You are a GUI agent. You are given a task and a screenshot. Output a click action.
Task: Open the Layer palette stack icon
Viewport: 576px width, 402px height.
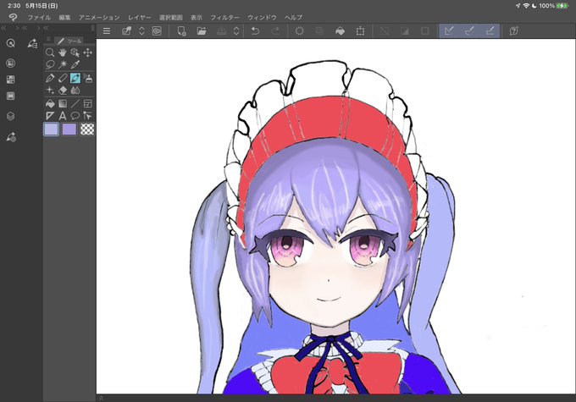click(11, 117)
